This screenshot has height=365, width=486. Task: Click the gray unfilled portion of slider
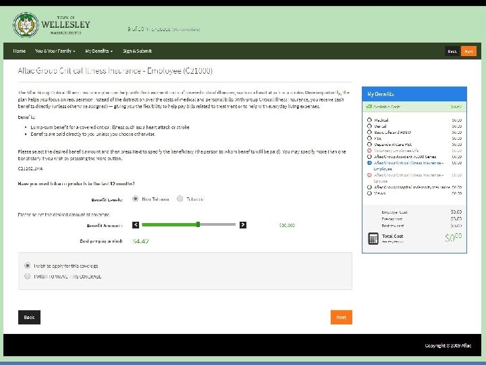click(x=217, y=224)
